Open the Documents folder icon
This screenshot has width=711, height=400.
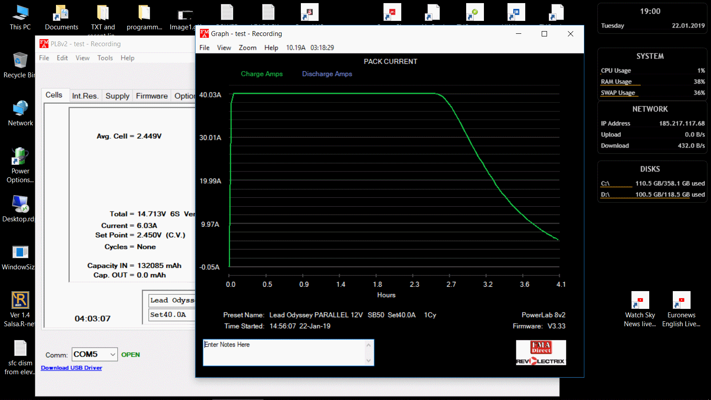click(x=61, y=13)
